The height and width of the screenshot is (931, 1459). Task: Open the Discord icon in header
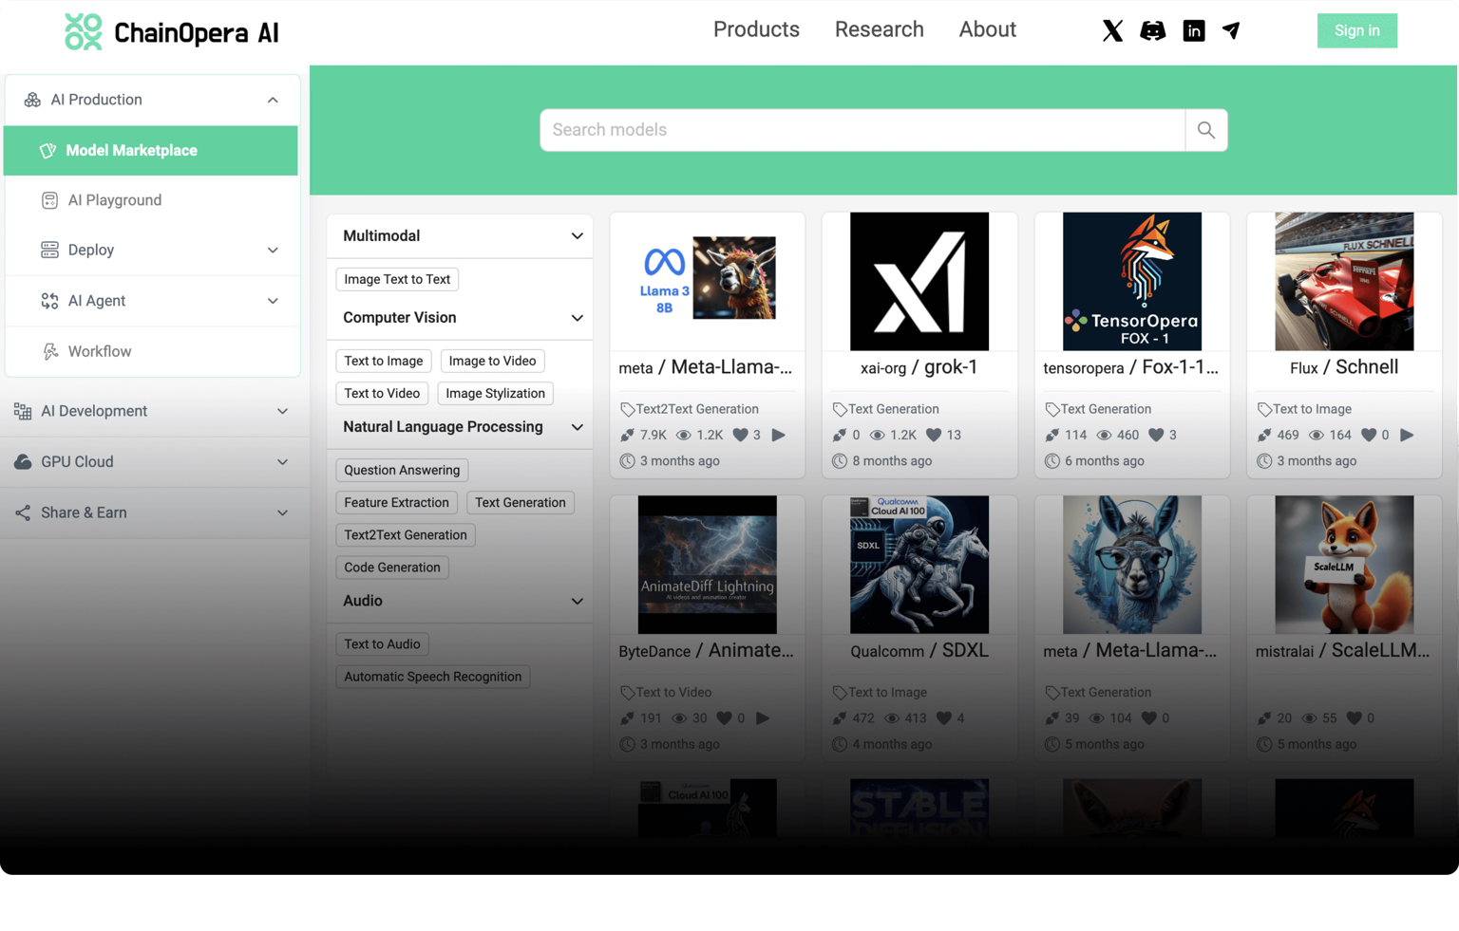[x=1153, y=30]
